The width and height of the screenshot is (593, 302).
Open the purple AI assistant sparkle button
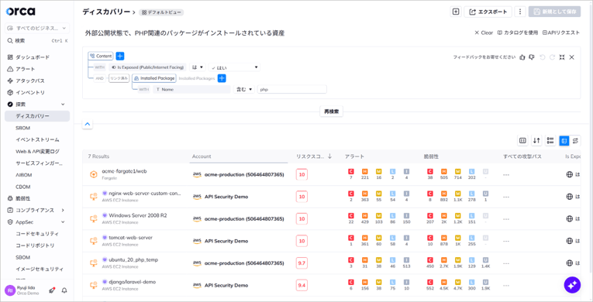tap(572, 285)
